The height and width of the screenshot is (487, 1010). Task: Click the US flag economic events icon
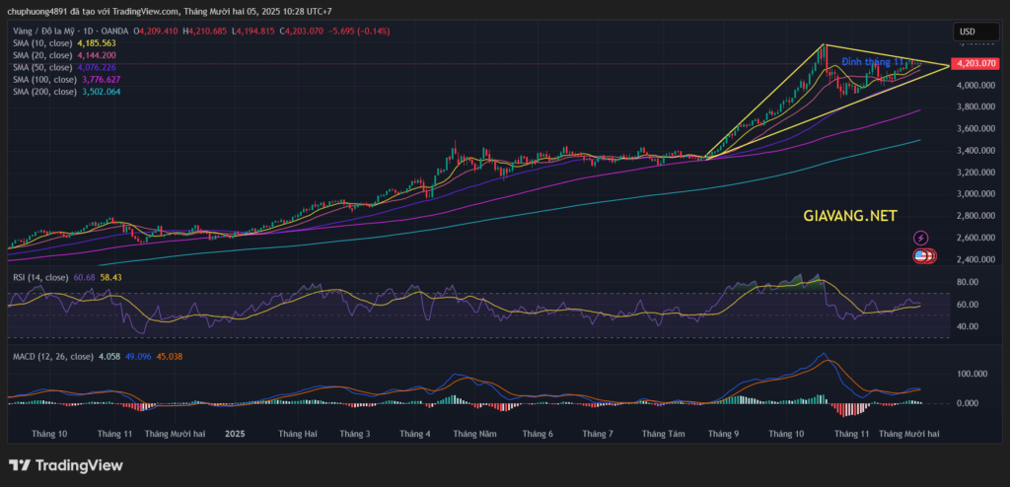point(920,256)
